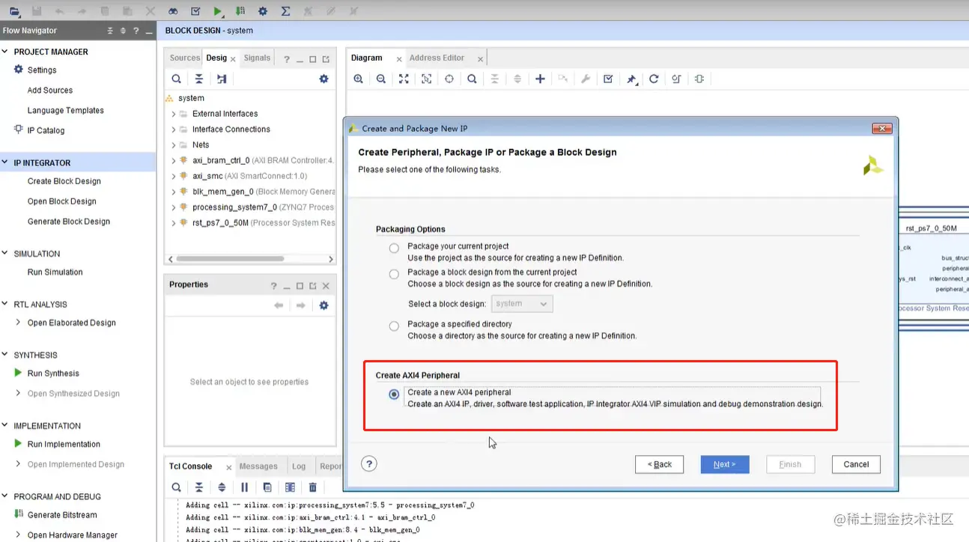Expand Open Elaborated Design
Image resolution: width=969 pixels, height=542 pixels.
point(19,323)
